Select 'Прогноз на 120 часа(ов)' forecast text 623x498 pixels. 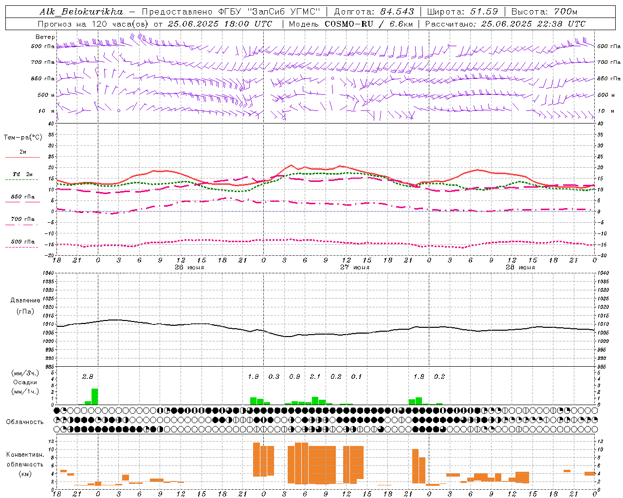[x=93, y=24]
